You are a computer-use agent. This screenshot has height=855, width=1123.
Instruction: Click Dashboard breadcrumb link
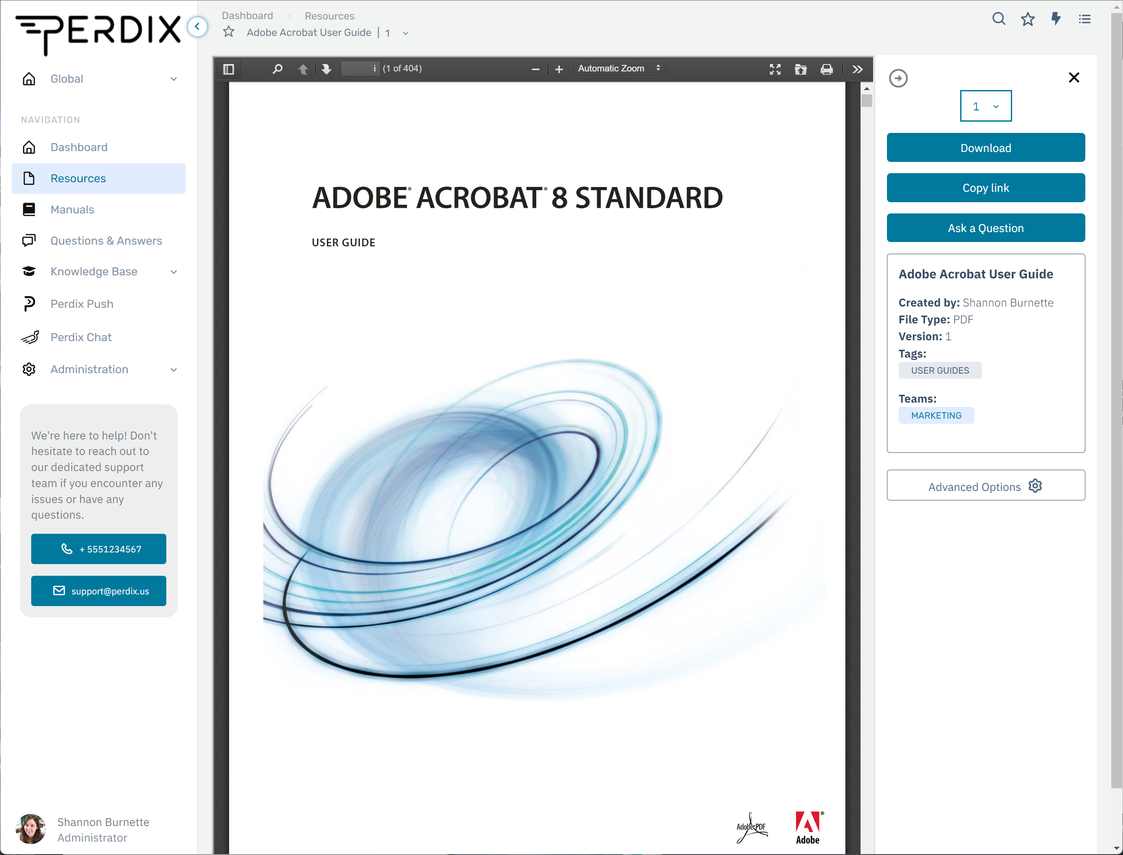[x=247, y=16]
